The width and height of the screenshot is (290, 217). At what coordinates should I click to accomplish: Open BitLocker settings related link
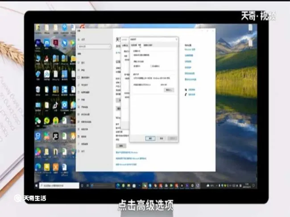pyautogui.click(x=190, y=49)
